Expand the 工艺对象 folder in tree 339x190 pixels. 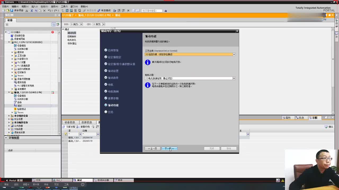12,56
